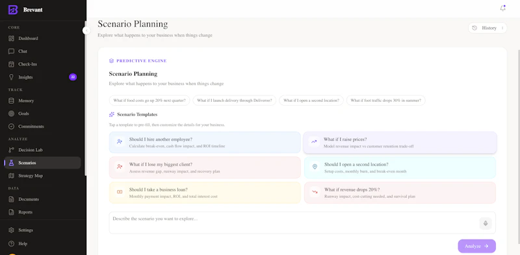The height and width of the screenshot is (255, 520).
Task: Click the 'PREDICTIVE ENGINE' label
Action: [142, 61]
